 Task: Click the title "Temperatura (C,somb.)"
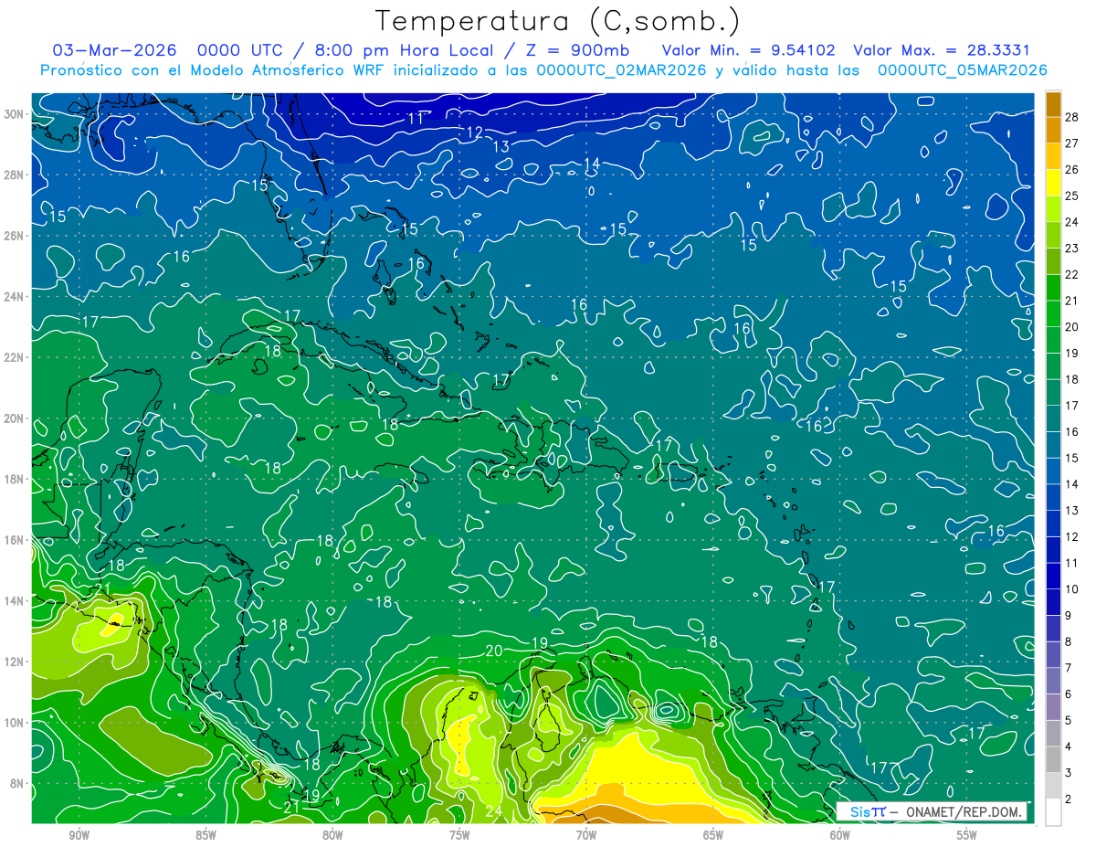coord(558,21)
